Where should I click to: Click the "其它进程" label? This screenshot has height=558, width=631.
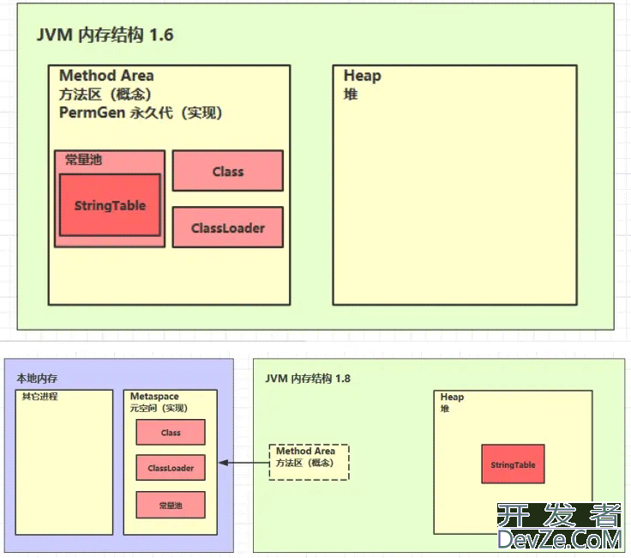pyautogui.click(x=39, y=397)
